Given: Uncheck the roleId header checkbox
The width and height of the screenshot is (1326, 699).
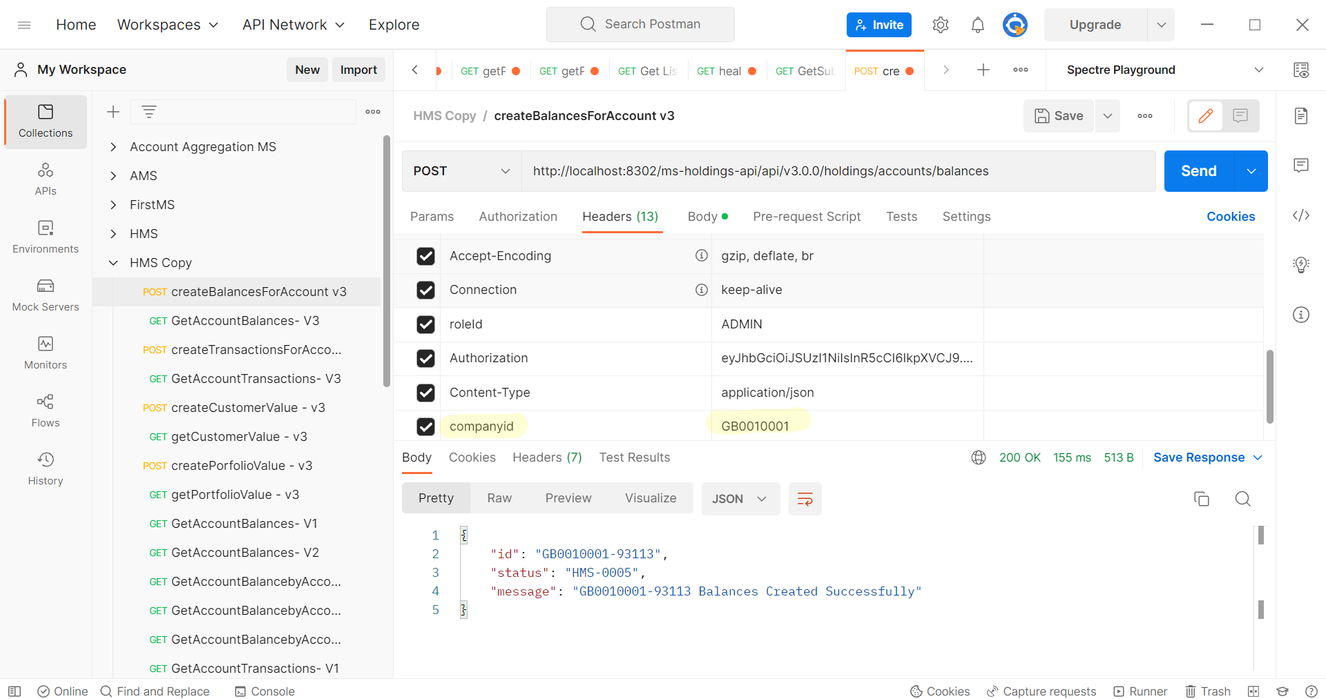Looking at the screenshot, I should 425,324.
